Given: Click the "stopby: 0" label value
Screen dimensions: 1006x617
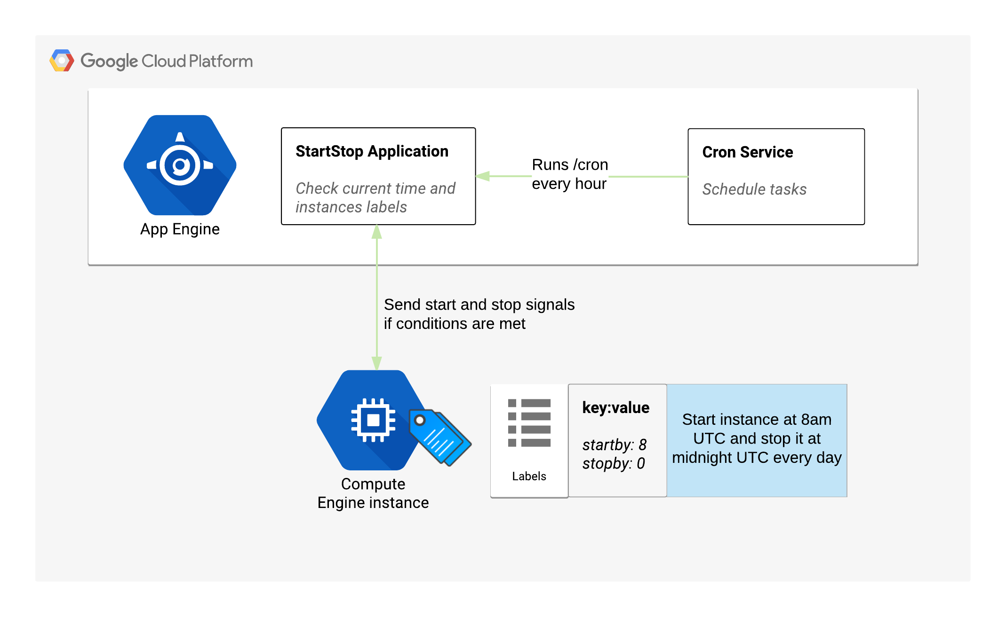Looking at the screenshot, I should click(x=613, y=463).
